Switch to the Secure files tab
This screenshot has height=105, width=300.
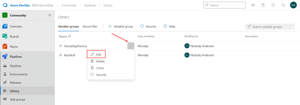point(90,27)
